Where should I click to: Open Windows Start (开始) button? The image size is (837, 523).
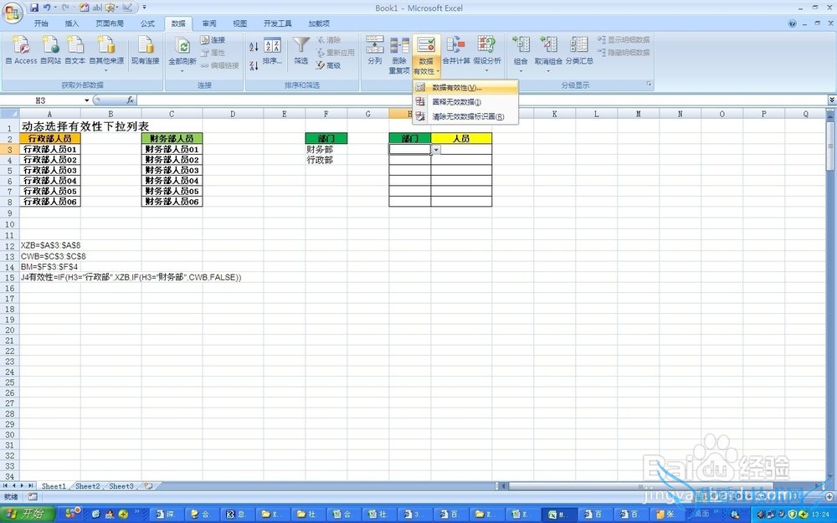tap(28, 514)
